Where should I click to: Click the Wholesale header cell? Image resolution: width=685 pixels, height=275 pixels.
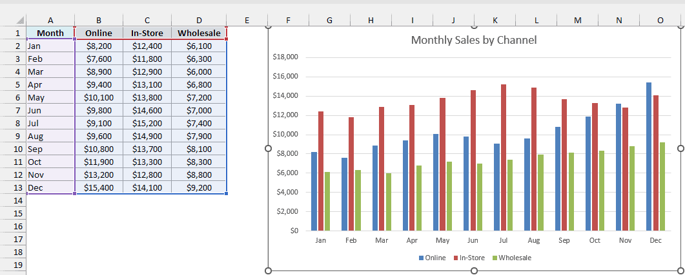point(199,33)
